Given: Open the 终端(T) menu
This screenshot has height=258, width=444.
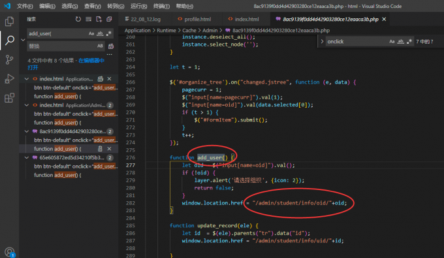Looking at the screenshot, I should point(162,6).
